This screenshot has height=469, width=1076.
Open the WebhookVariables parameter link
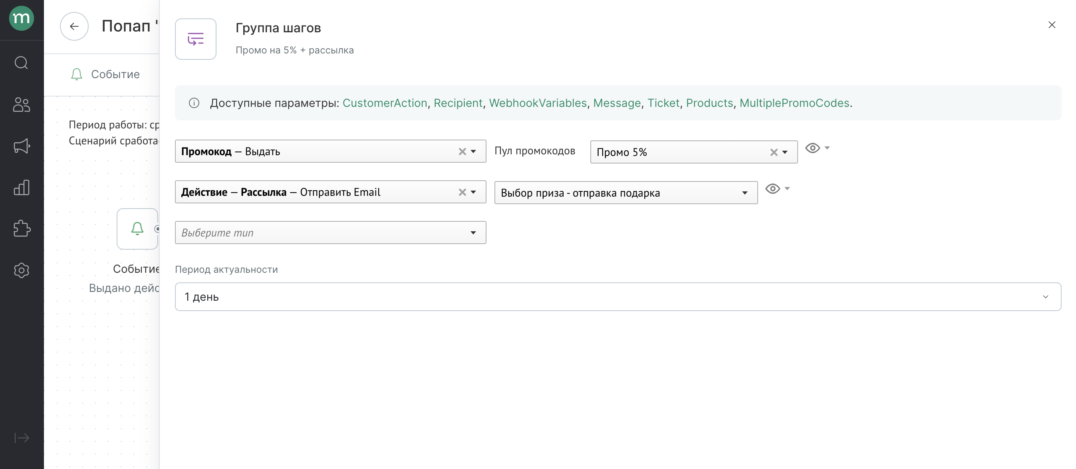click(538, 102)
